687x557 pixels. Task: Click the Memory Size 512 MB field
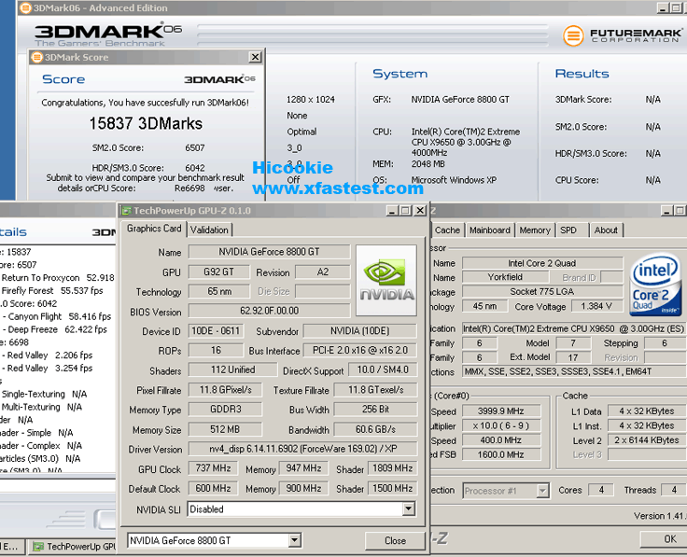pos(225,429)
